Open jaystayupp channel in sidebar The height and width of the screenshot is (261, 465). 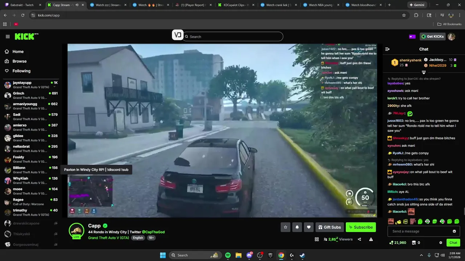pyautogui.click(x=31, y=85)
